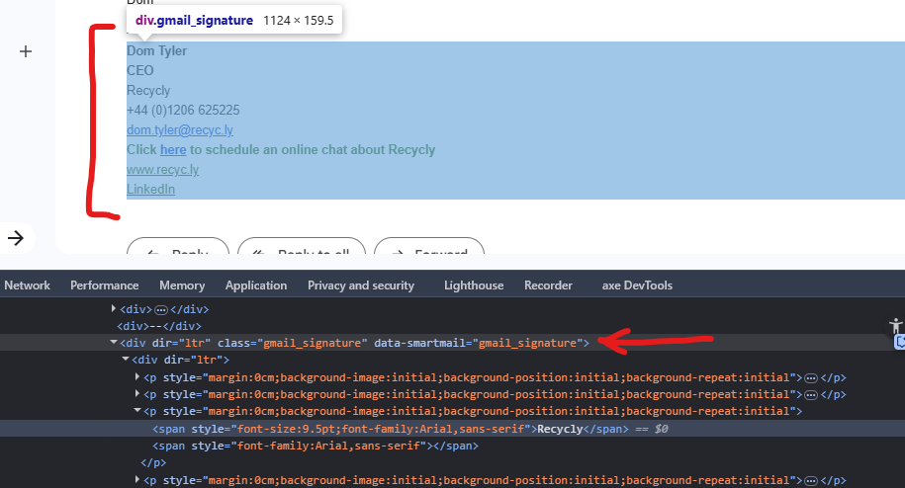Screen dimensions: 905x488
Task: Collapse the inner div dir=ltr node
Action: [126, 360]
